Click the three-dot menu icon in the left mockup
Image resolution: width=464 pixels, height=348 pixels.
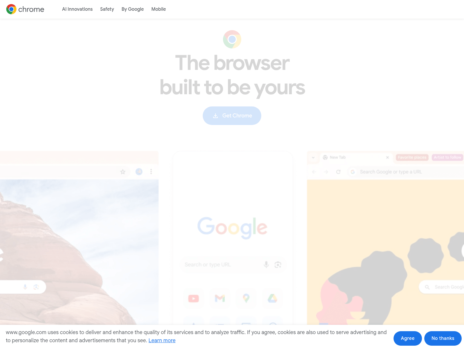click(x=151, y=172)
